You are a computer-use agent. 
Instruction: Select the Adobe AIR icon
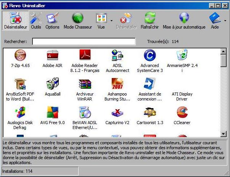53,55
